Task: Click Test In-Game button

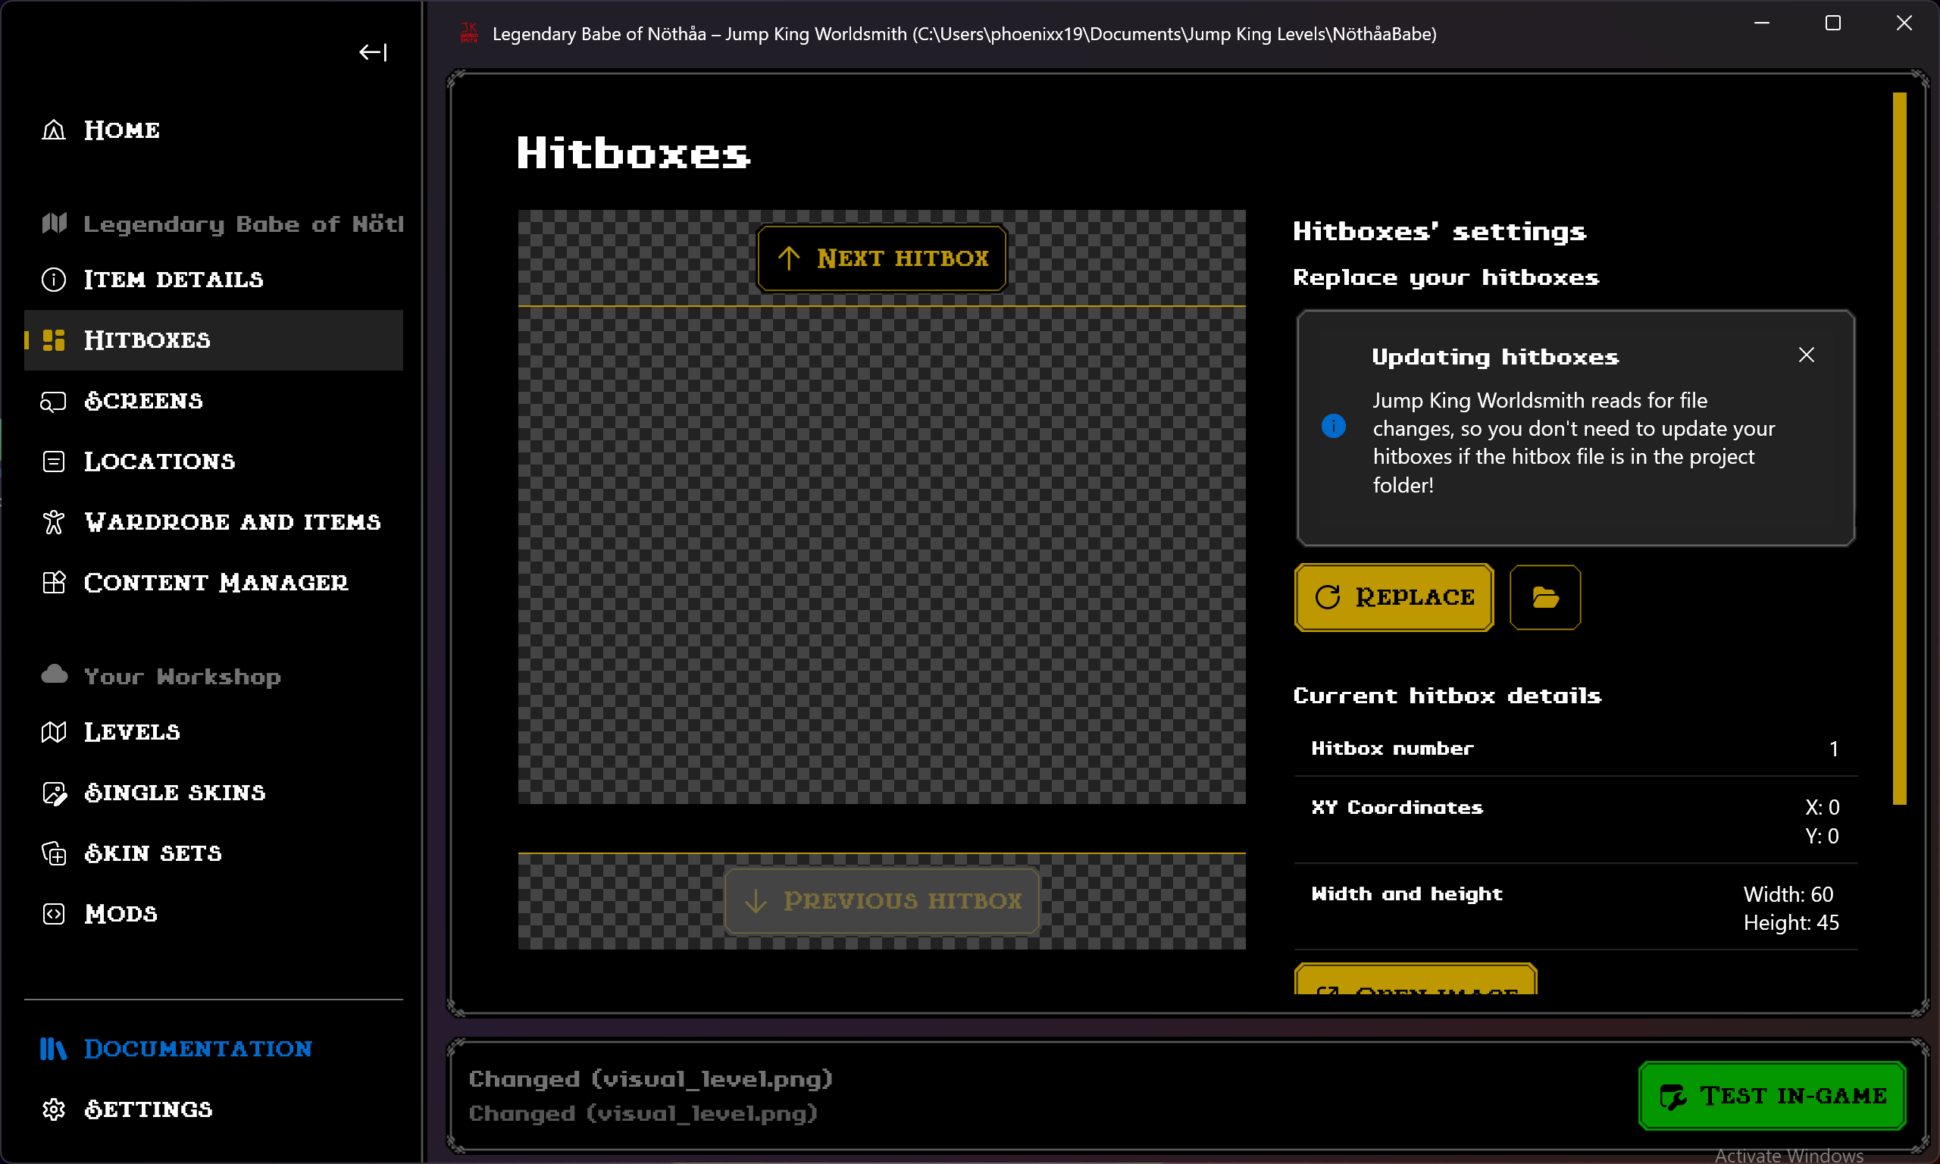Action: pos(1773,1095)
